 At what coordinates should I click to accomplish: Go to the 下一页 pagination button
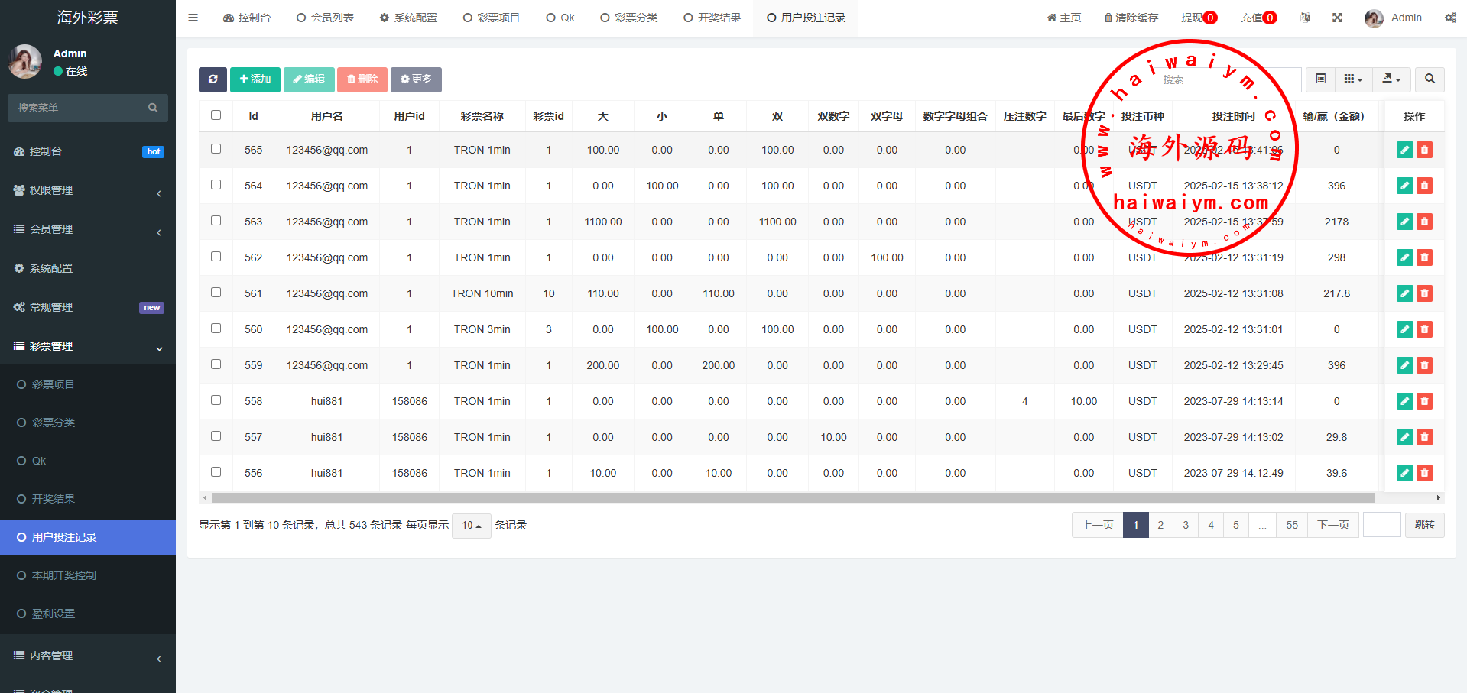pos(1332,525)
